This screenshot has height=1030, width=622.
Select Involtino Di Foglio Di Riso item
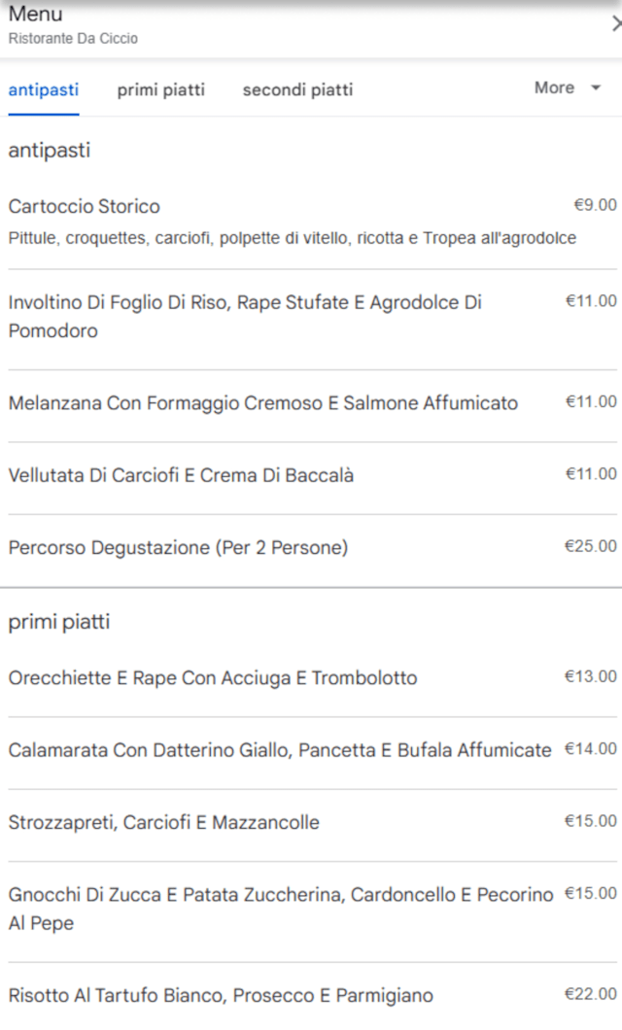[245, 317]
